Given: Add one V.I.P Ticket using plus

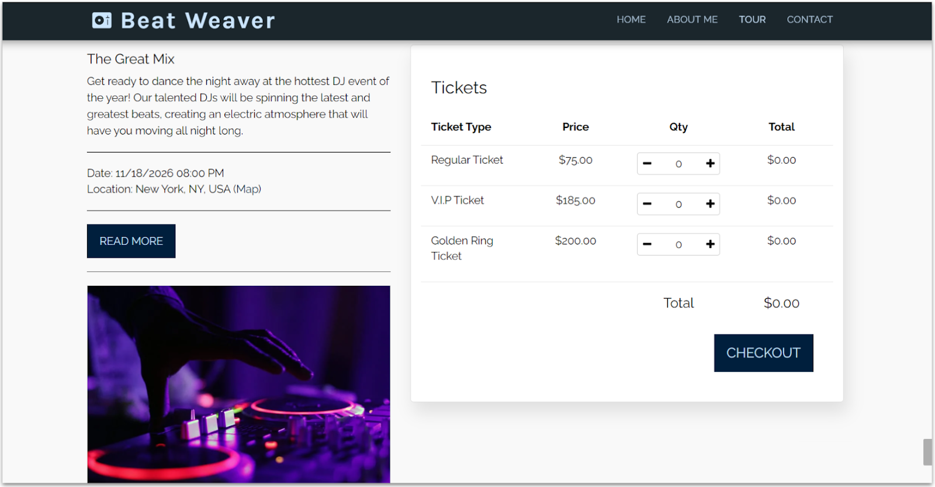Looking at the screenshot, I should coord(710,204).
